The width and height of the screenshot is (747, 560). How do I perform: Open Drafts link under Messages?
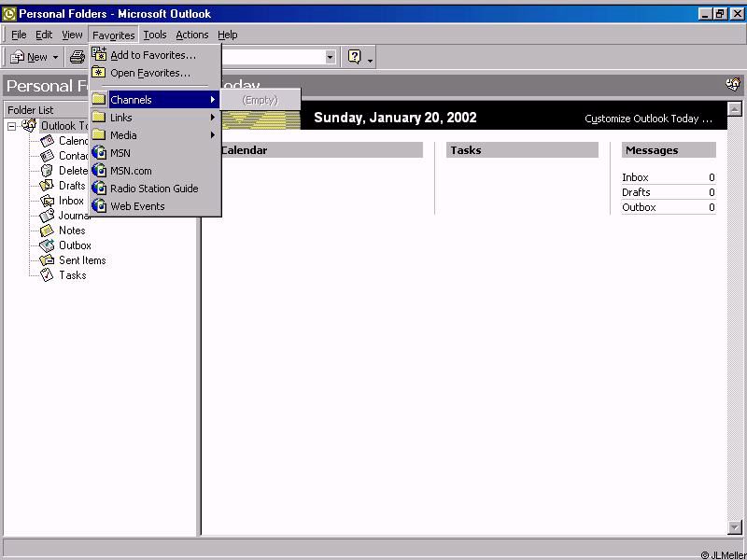pyautogui.click(x=636, y=192)
